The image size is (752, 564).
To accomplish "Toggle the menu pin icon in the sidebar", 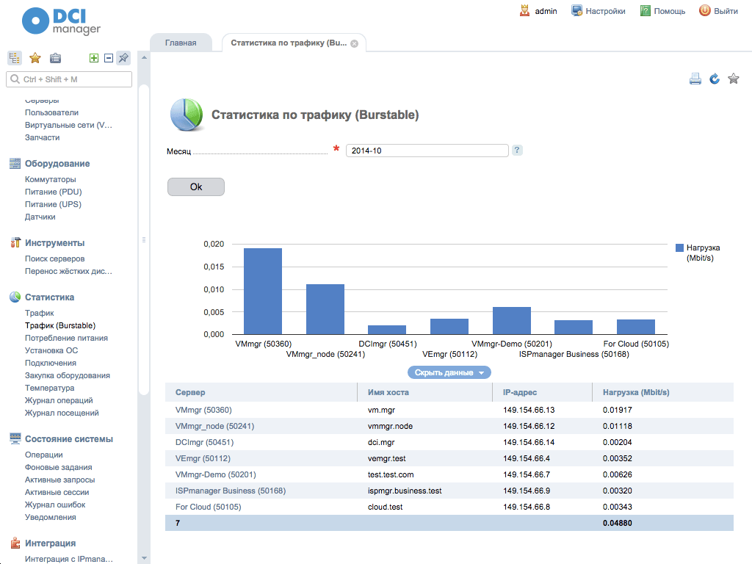I will pyautogui.click(x=123, y=57).
